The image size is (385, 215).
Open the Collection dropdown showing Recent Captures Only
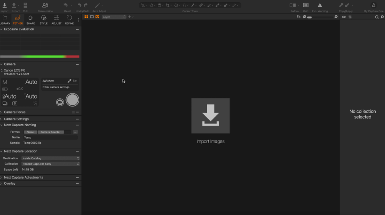pos(50,164)
